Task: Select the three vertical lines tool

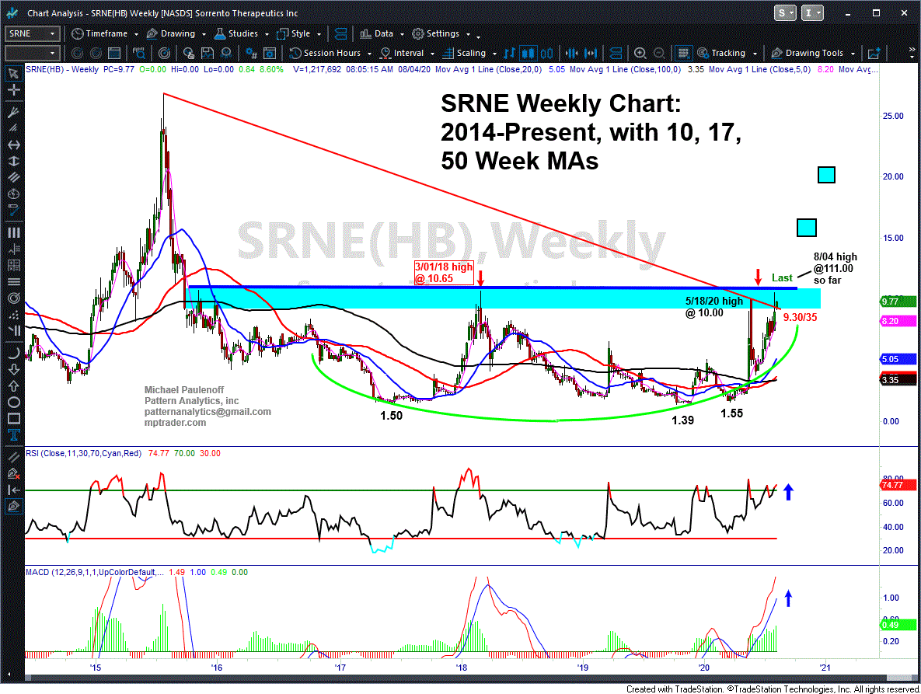Action: (x=13, y=232)
